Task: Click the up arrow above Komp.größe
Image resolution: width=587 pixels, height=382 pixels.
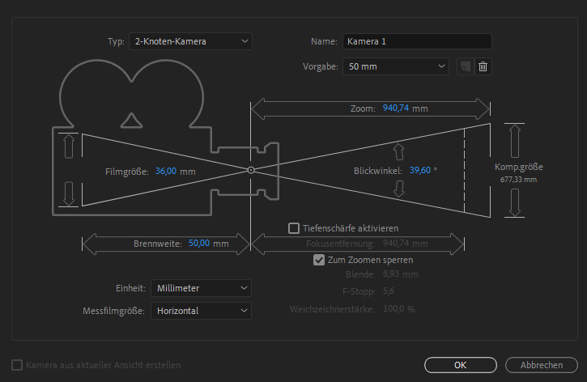Action: (514, 139)
